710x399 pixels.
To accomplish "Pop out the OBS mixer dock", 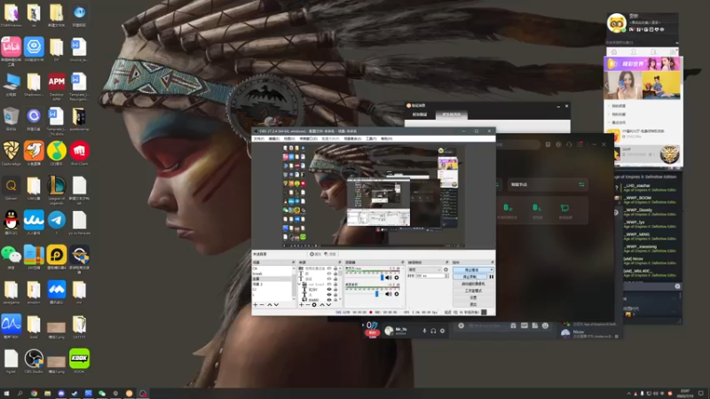I will [x=402, y=262].
